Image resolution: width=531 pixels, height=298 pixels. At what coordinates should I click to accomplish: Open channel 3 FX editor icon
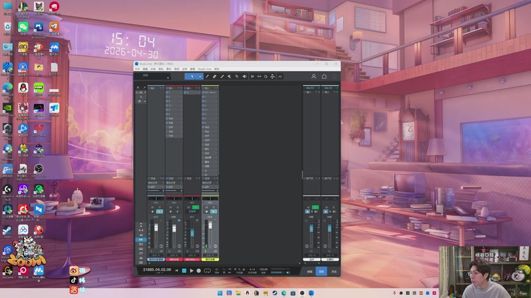click(x=197, y=252)
